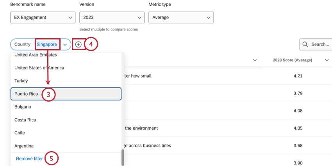This screenshot has width=332, height=166.
Task: Select Costa Rica country option
Action: [25, 120]
